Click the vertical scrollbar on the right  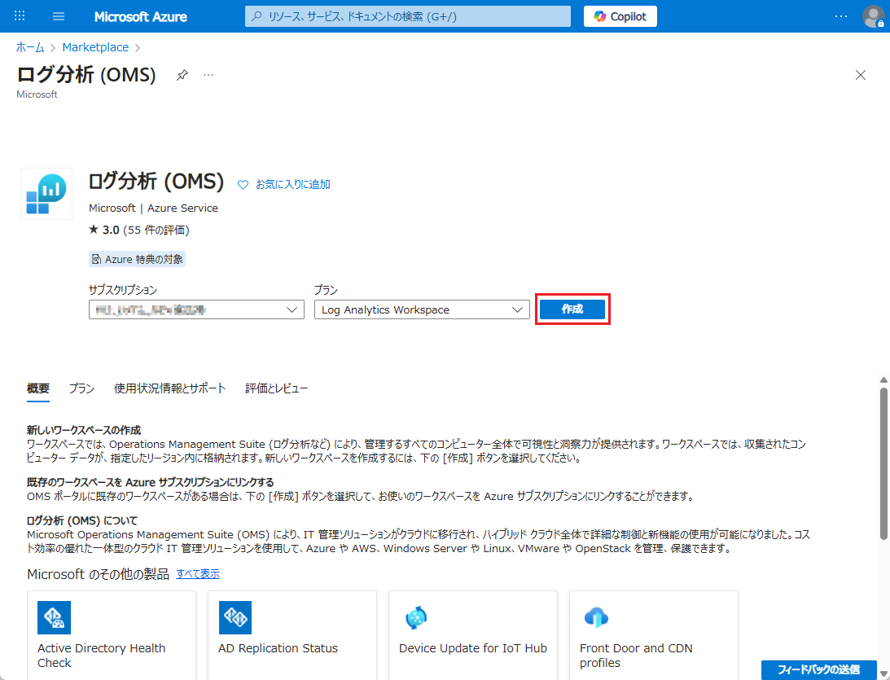(x=883, y=463)
